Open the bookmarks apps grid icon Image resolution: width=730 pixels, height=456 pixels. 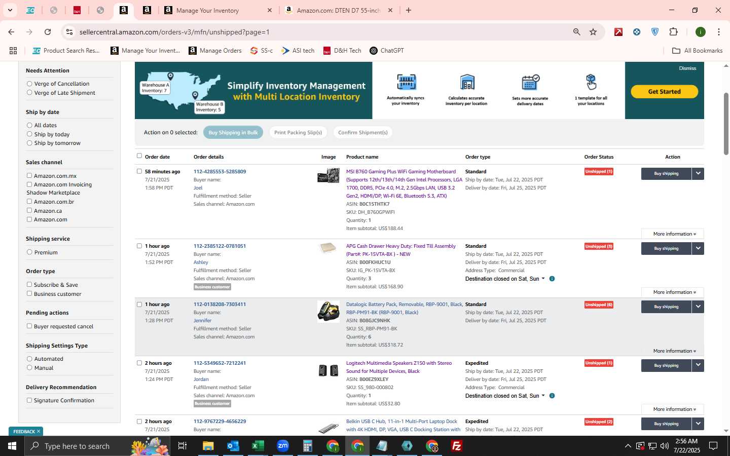point(13,51)
